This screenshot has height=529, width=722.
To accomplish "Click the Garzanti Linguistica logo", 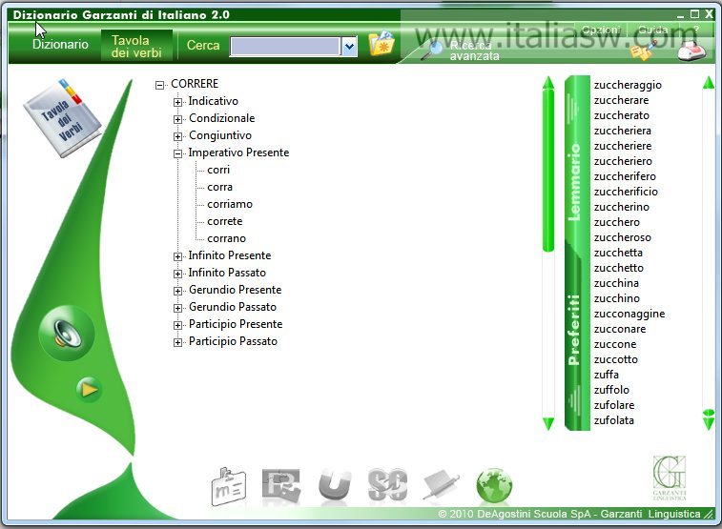I will [x=670, y=478].
